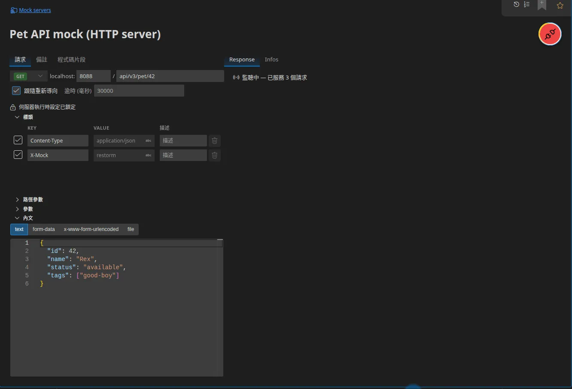Click the Pet API mock title
This screenshot has width=572, height=389.
(85, 34)
